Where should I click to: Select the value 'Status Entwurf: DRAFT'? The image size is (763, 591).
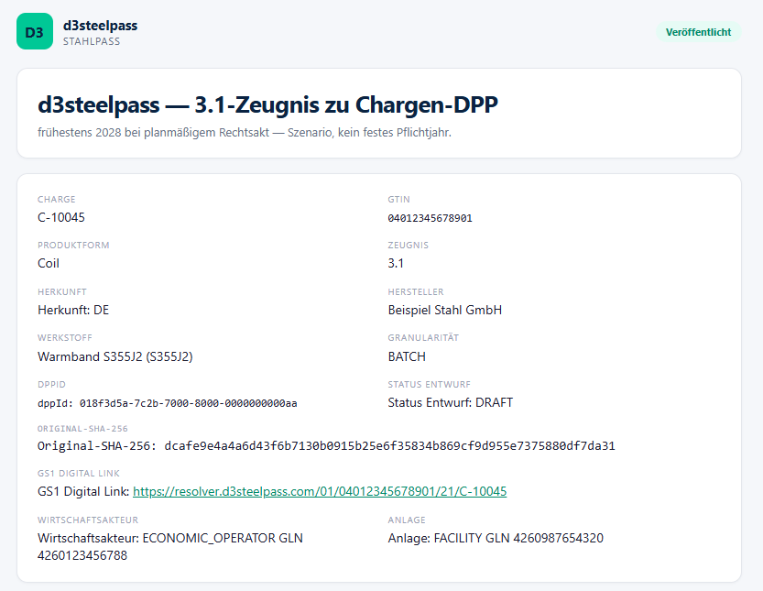(451, 402)
